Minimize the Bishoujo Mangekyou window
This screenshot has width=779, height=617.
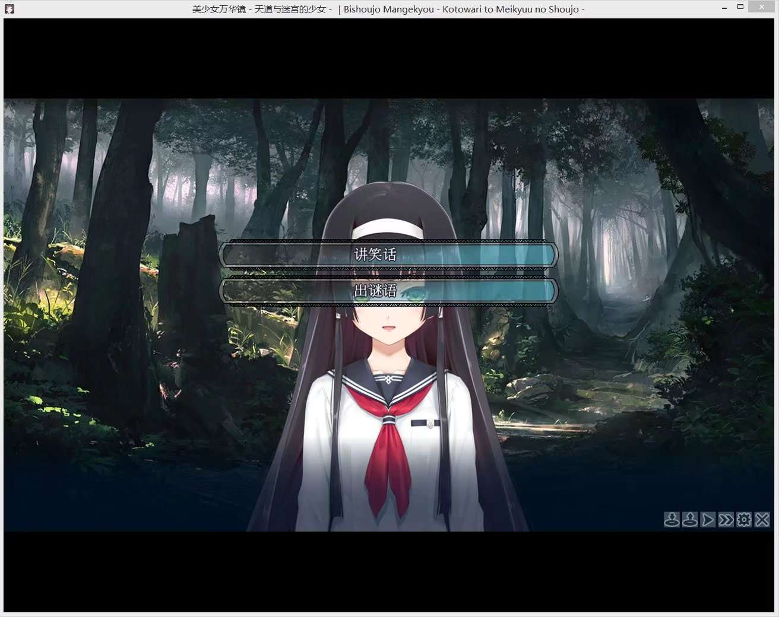724,8
